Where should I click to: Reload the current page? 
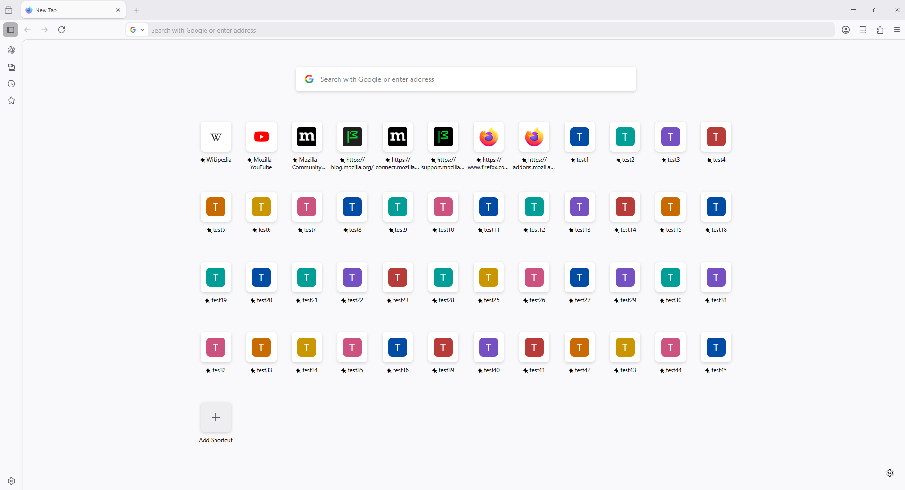pyautogui.click(x=62, y=30)
